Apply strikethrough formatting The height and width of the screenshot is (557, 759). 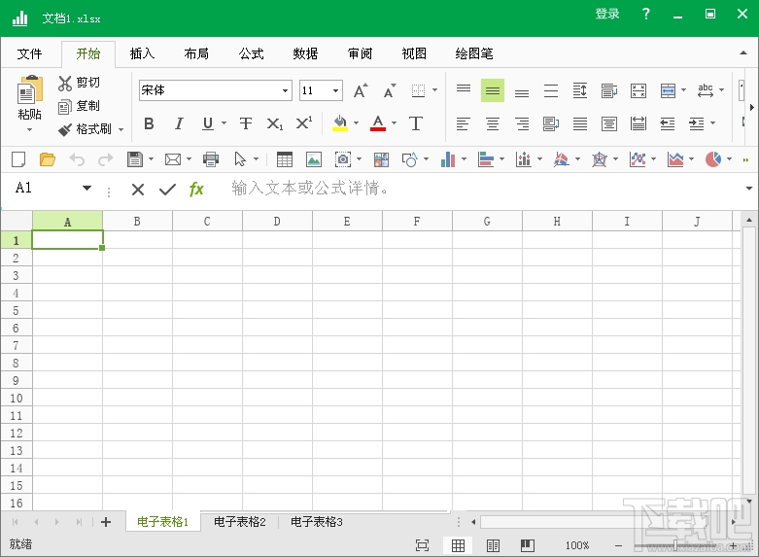click(x=246, y=123)
